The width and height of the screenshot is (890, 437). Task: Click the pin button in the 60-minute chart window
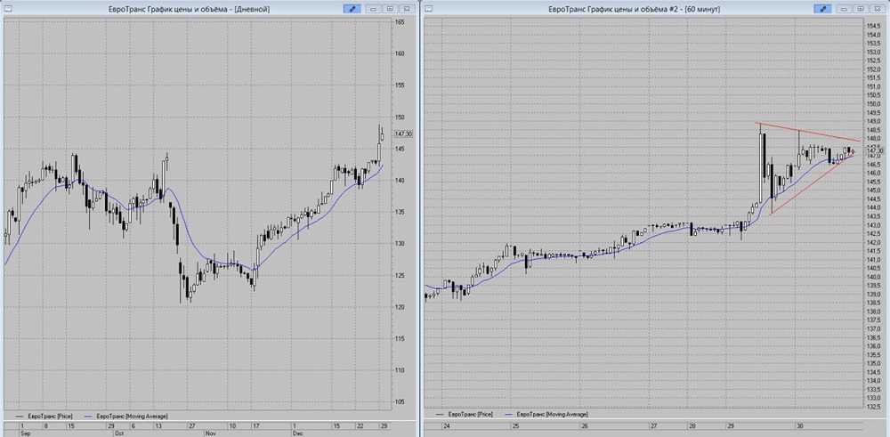(822, 9)
